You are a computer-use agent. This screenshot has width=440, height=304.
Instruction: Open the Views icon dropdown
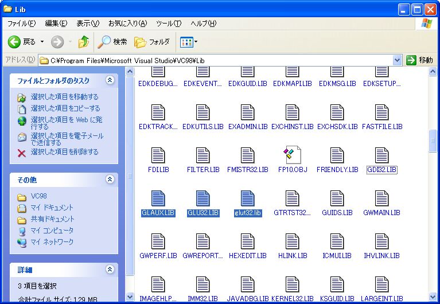[x=189, y=42]
